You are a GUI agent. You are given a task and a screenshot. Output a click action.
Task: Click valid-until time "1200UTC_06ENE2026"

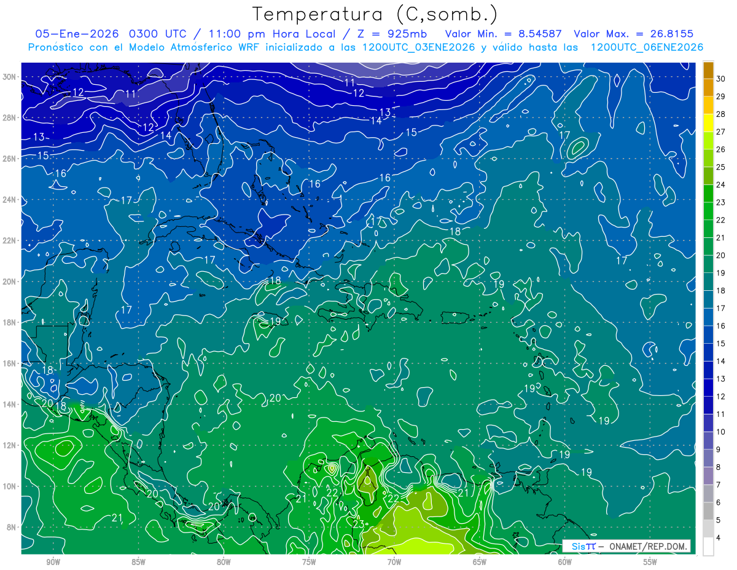click(646, 47)
